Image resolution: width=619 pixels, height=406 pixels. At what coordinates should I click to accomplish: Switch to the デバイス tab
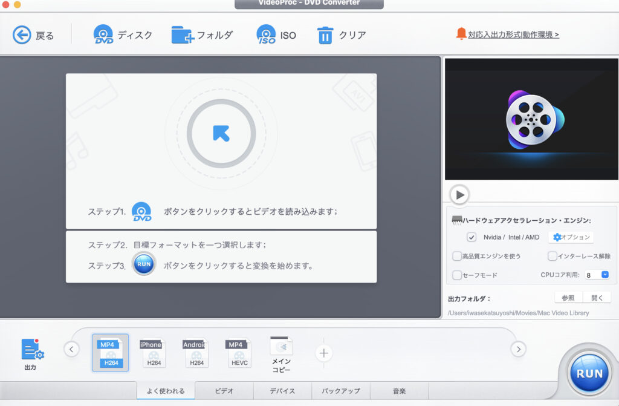pyautogui.click(x=282, y=391)
